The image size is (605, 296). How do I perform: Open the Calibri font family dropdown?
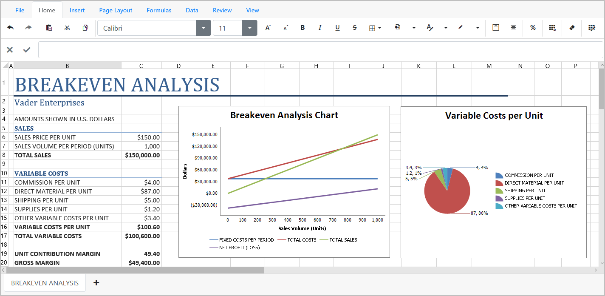tap(203, 28)
